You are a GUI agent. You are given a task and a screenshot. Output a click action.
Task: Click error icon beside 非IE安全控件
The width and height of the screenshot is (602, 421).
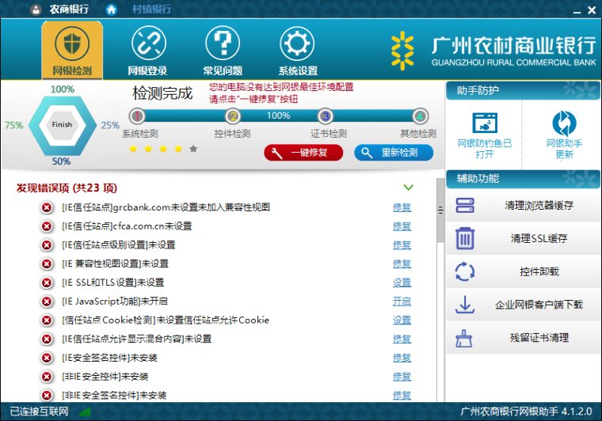pos(47,377)
